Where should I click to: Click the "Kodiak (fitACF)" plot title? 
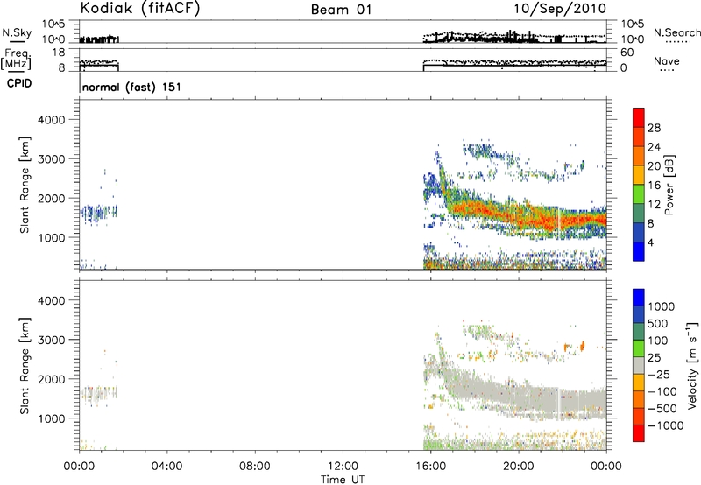pos(140,9)
